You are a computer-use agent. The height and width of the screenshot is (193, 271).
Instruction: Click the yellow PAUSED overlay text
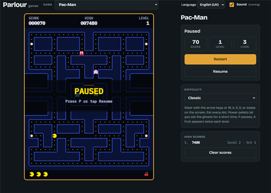(x=89, y=91)
